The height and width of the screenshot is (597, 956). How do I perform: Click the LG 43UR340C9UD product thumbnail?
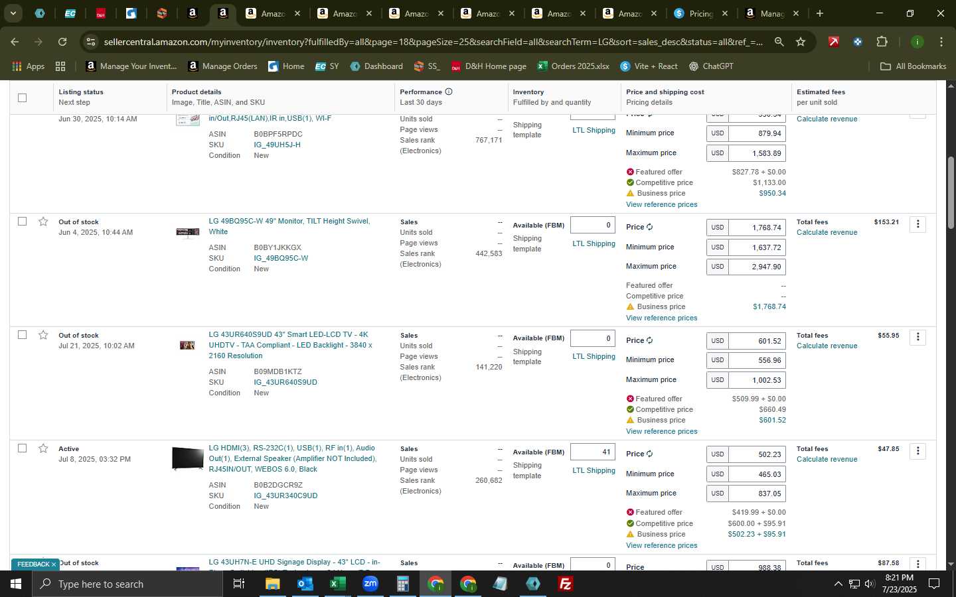(x=188, y=458)
